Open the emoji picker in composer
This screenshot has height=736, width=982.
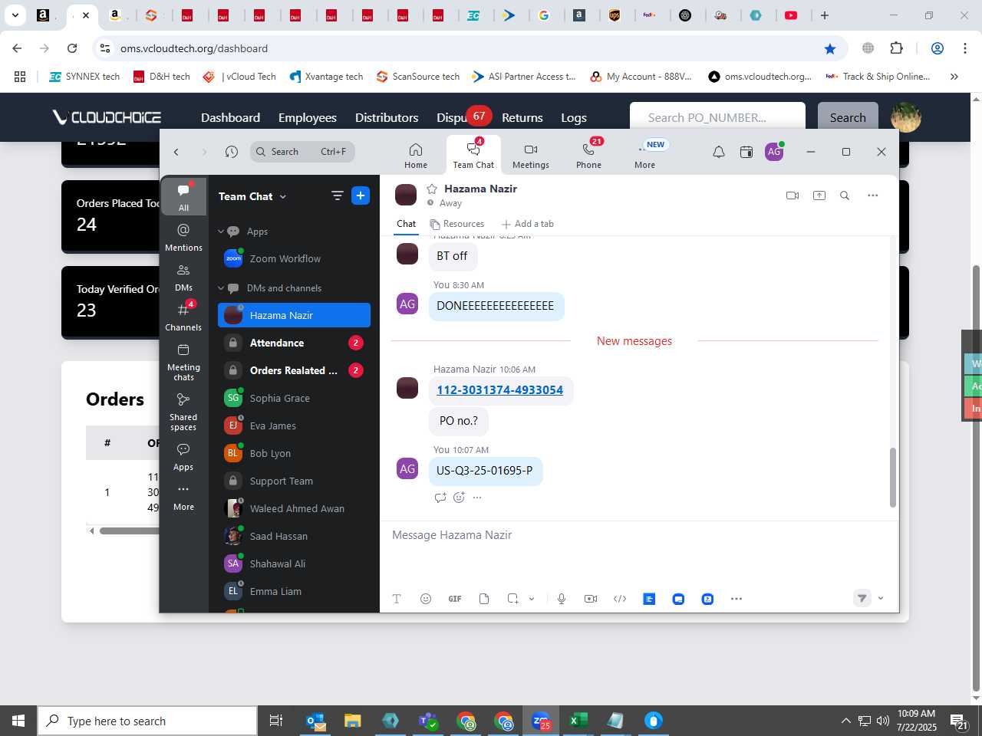(426, 599)
